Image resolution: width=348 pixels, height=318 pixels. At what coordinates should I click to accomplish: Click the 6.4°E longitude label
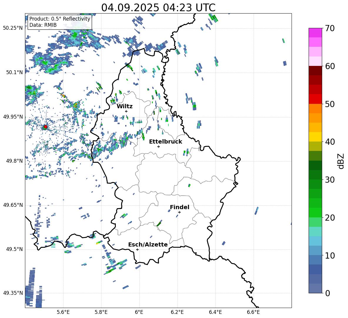pos(215,312)
